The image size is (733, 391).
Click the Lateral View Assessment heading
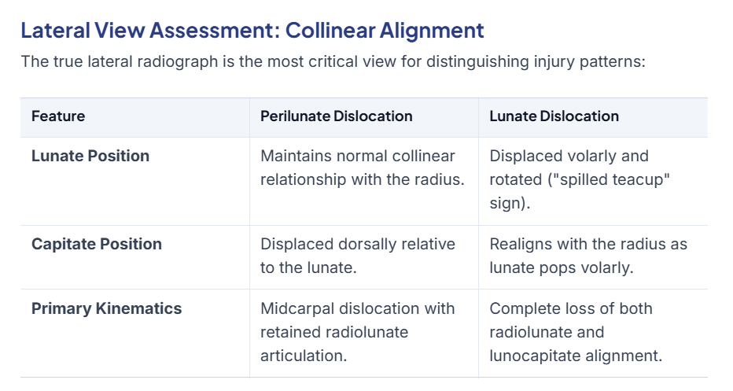point(252,31)
